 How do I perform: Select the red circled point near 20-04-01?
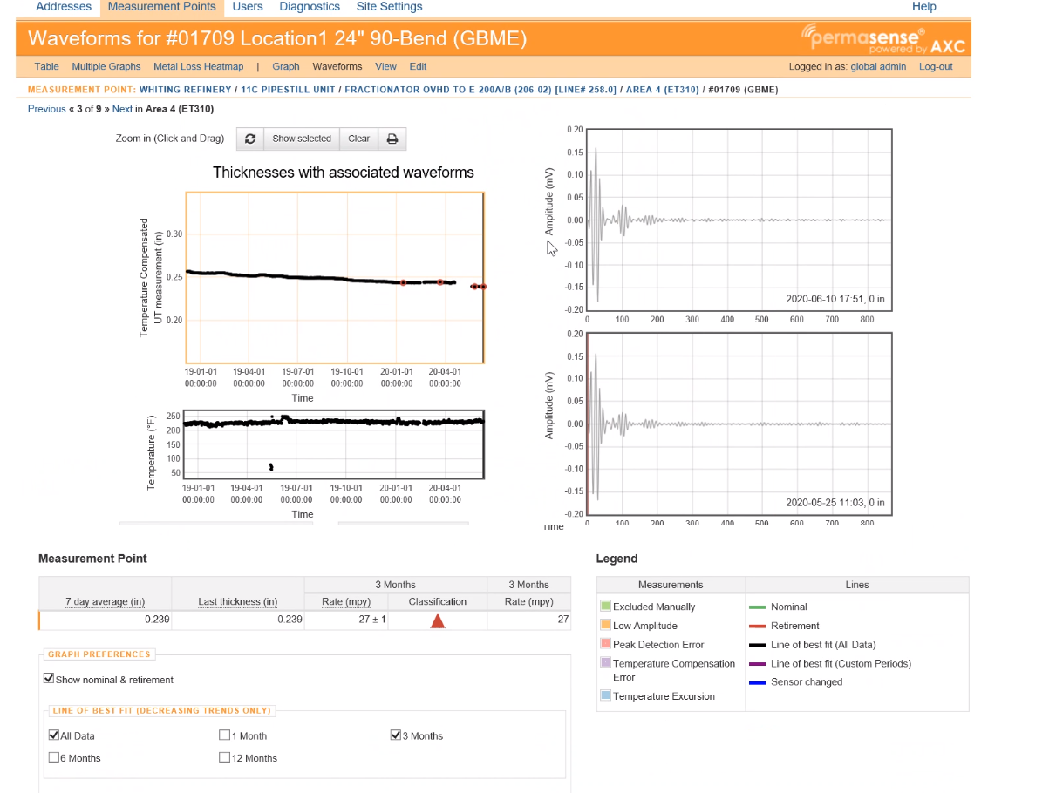pos(440,282)
